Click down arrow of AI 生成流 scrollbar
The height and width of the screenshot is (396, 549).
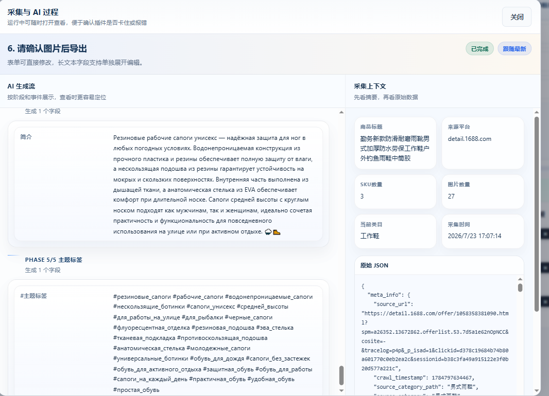coord(341,391)
